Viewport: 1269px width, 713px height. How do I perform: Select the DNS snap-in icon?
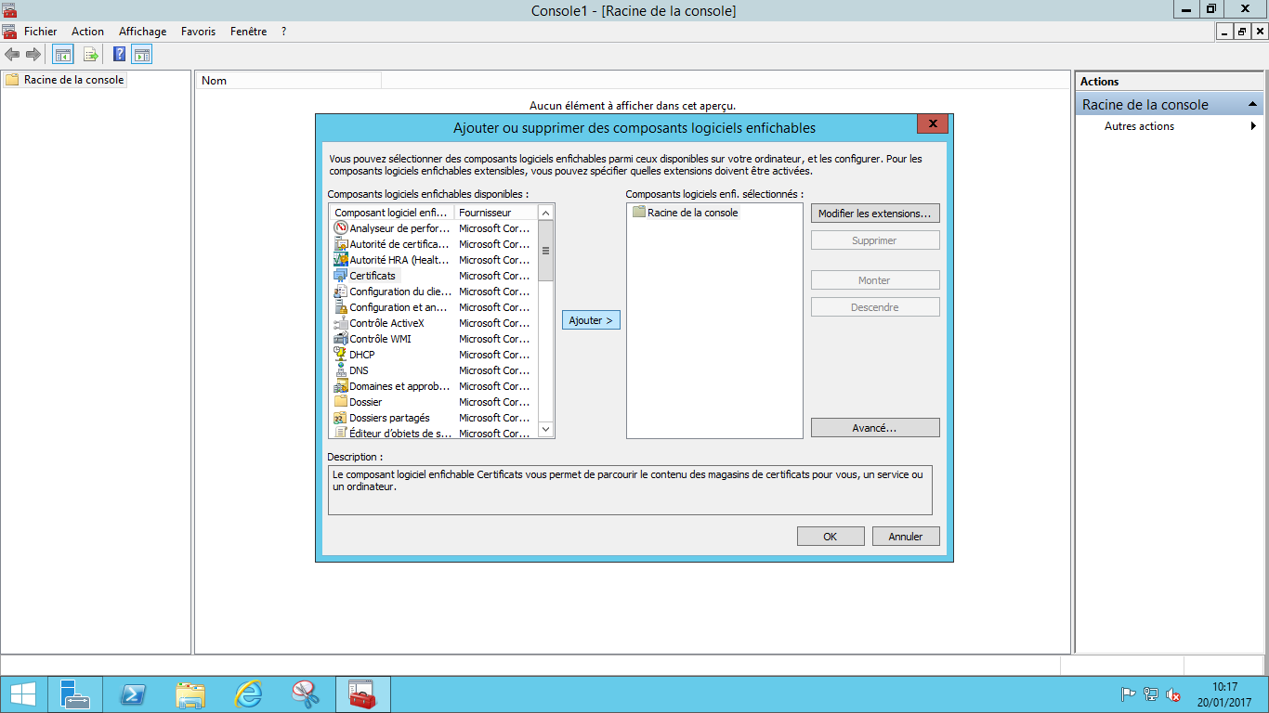click(x=341, y=370)
